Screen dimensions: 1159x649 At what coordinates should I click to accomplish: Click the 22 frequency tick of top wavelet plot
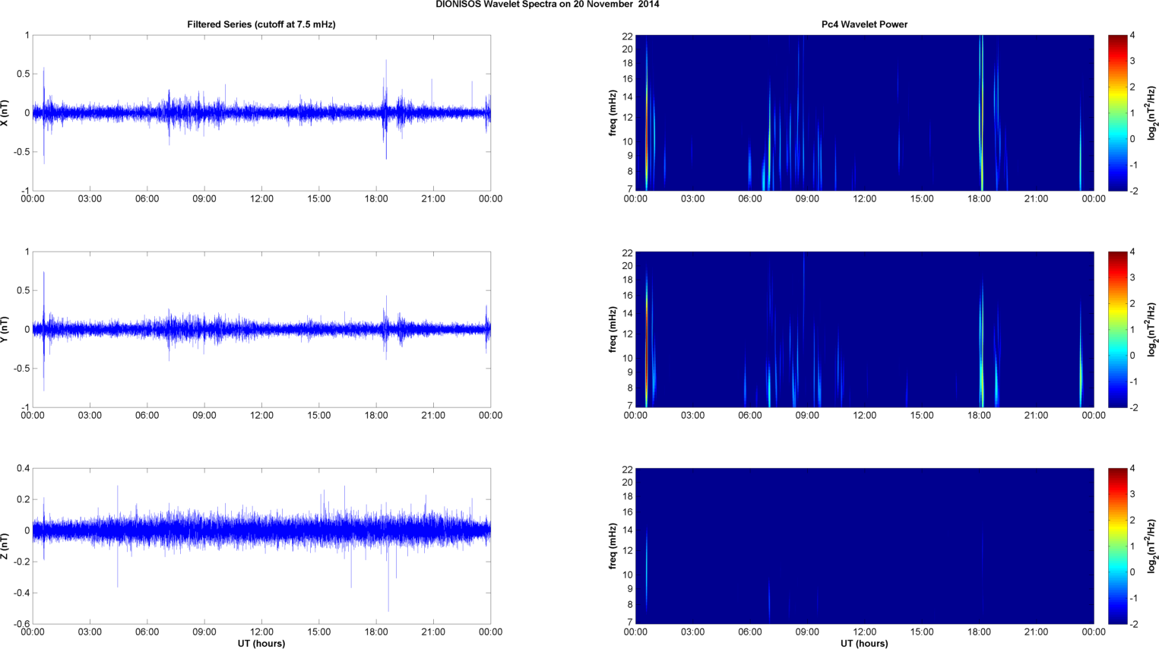point(627,36)
